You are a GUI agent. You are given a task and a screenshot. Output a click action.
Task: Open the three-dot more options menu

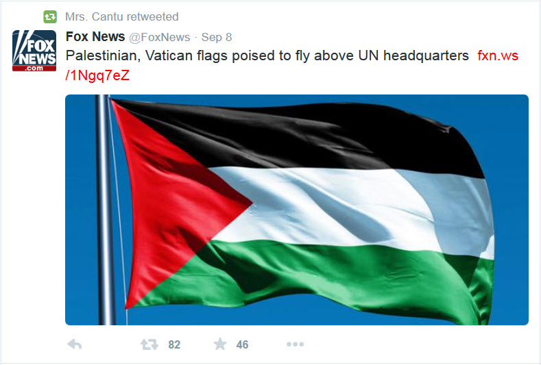pos(295,344)
